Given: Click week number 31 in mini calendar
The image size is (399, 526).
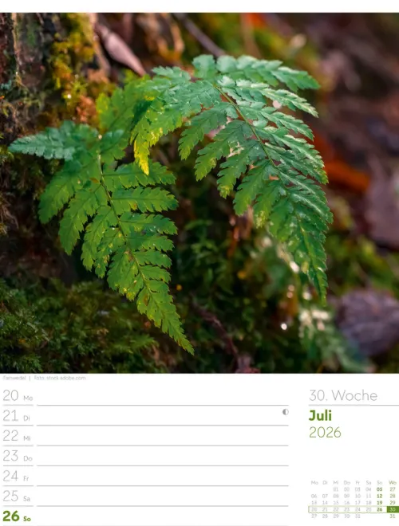Looking at the screenshot, I should (393, 516).
